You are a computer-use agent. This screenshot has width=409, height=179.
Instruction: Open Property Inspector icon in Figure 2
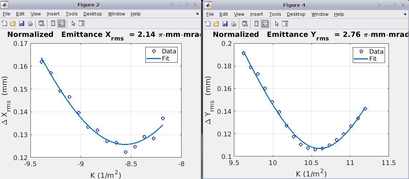(82, 24)
